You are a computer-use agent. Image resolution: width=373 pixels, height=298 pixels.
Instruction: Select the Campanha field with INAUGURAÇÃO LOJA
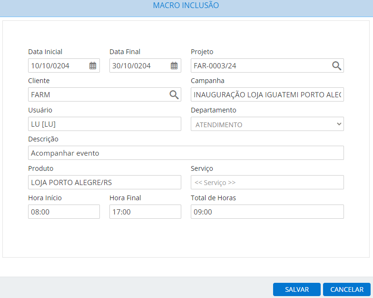267,94
